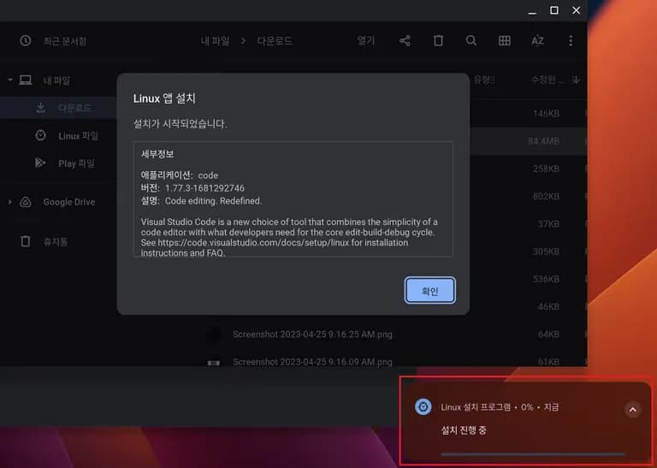657x468 pixels.
Task: Select Play 파일 in the sidebar
Action: 76,163
